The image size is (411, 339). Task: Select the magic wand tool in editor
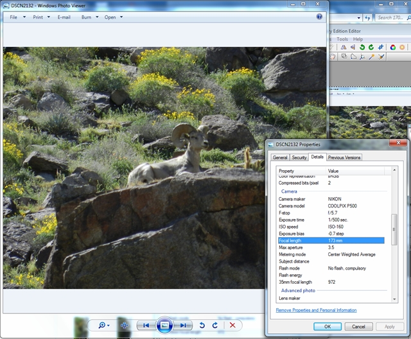(372, 56)
